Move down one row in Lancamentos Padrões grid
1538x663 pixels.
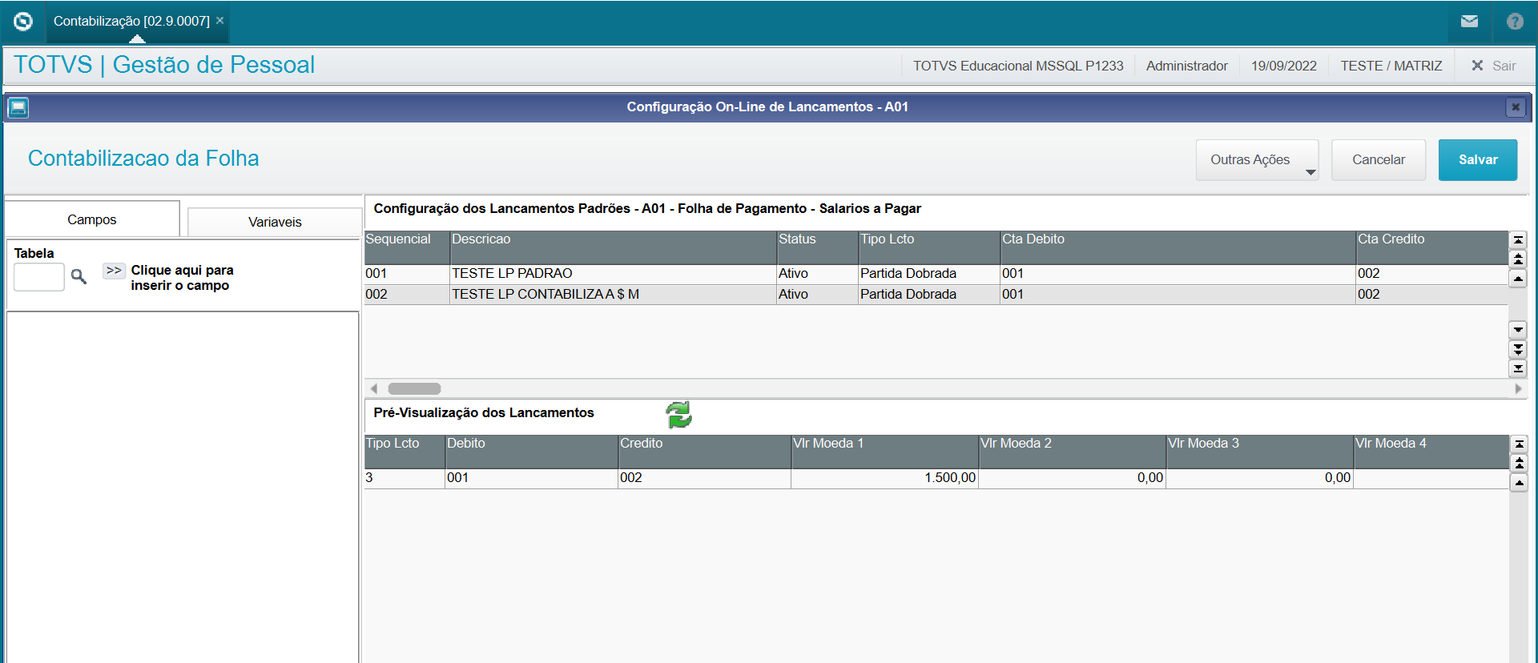(x=1518, y=330)
